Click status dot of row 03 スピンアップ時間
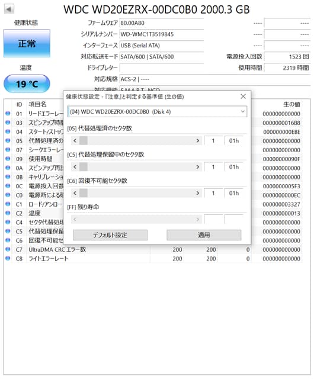This screenshot has height=379, width=314. pos(8,123)
